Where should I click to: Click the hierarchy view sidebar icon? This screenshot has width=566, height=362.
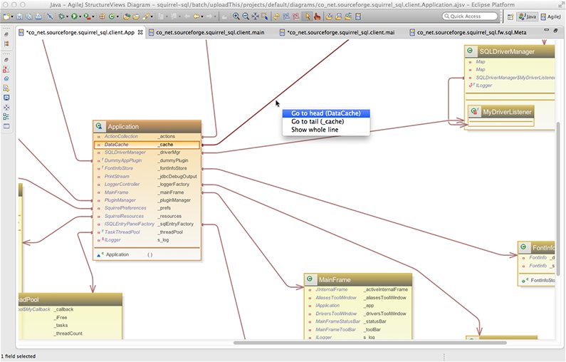[6, 43]
